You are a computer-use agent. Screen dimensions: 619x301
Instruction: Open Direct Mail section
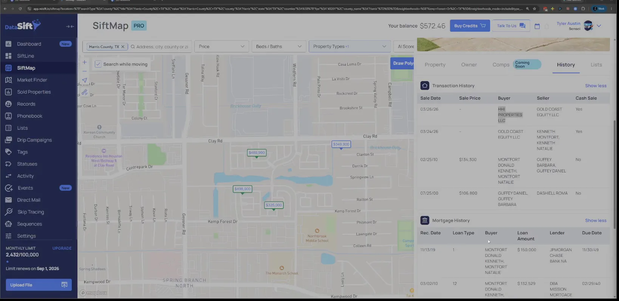coord(28,200)
